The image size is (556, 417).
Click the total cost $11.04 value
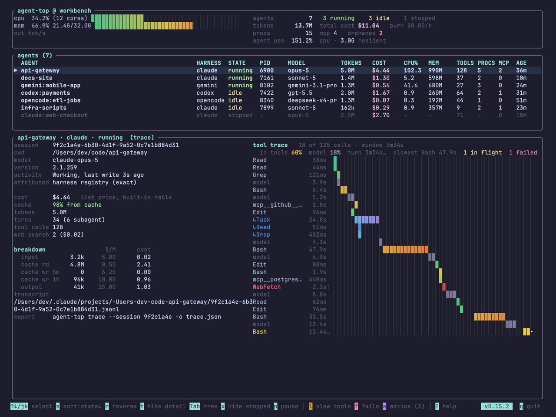(x=368, y=26)
